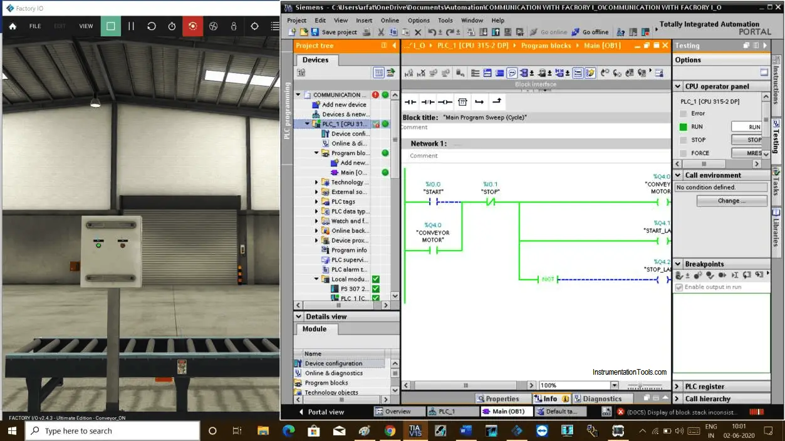This screenshot has height=441, width=785.
Task: Select Program info in project tree
Action: coord(349,250)
